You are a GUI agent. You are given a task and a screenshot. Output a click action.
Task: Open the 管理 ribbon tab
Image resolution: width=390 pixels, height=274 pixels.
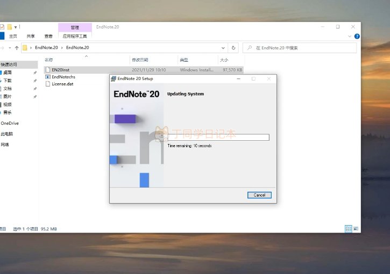pos(75,27)
